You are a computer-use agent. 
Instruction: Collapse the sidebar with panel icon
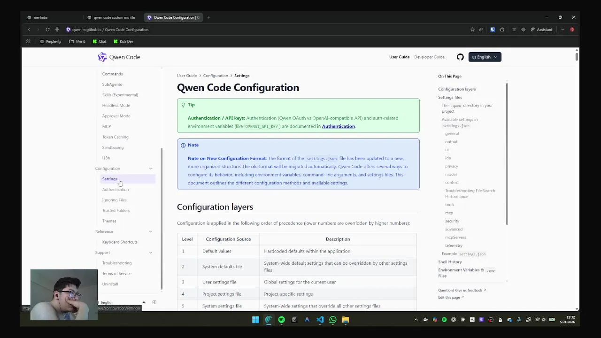point(154,303)
